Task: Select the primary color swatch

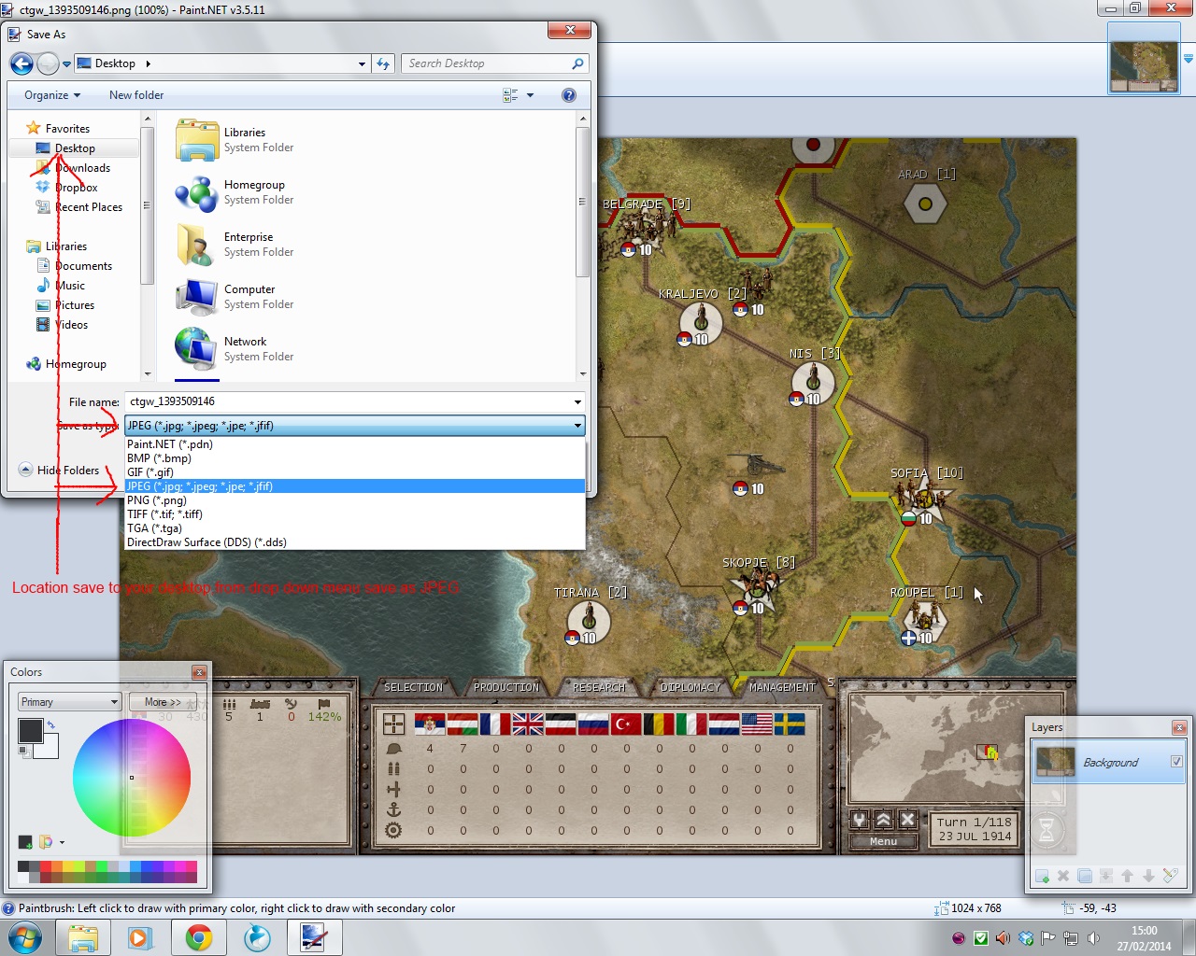Action: [30, 730]
